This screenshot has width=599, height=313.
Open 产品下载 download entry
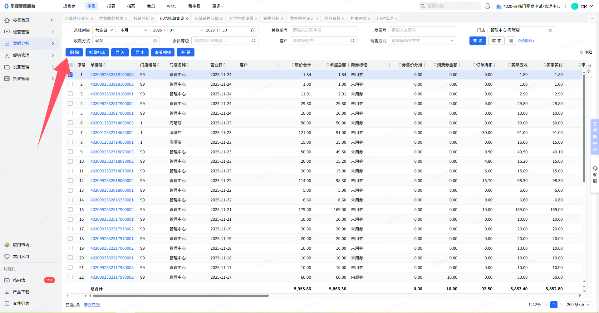point(21,292)
